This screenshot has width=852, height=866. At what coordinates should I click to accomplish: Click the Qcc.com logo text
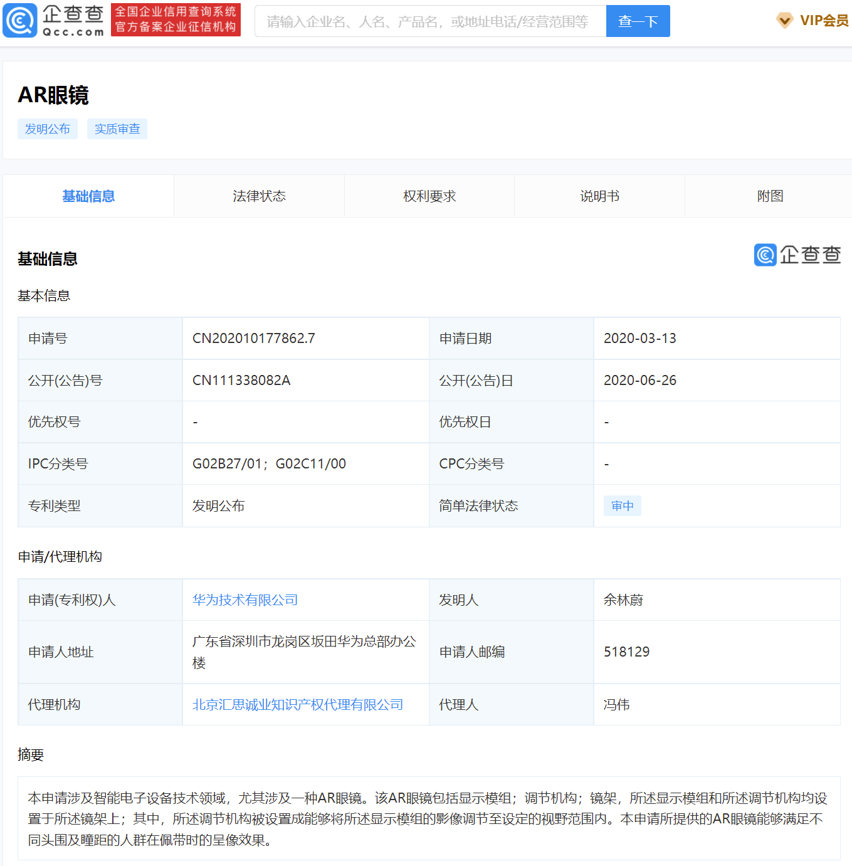click(73, 29)
